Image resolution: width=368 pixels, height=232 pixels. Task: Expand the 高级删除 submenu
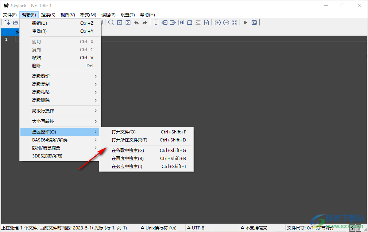(x=60, y=100)
